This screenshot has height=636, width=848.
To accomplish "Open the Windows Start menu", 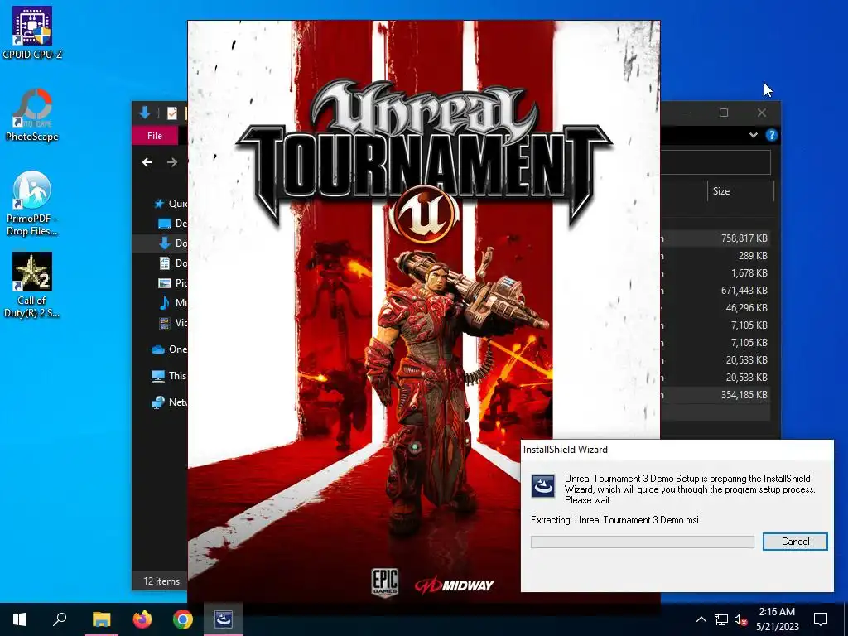I will pos(20,619).
